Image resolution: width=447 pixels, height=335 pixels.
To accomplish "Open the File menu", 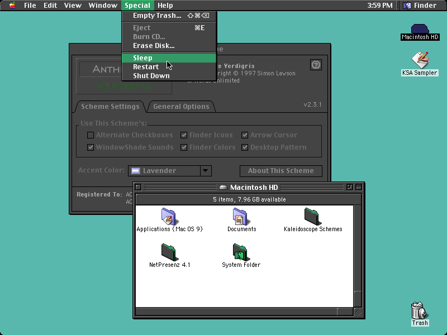I will click(x=30, y=5).
